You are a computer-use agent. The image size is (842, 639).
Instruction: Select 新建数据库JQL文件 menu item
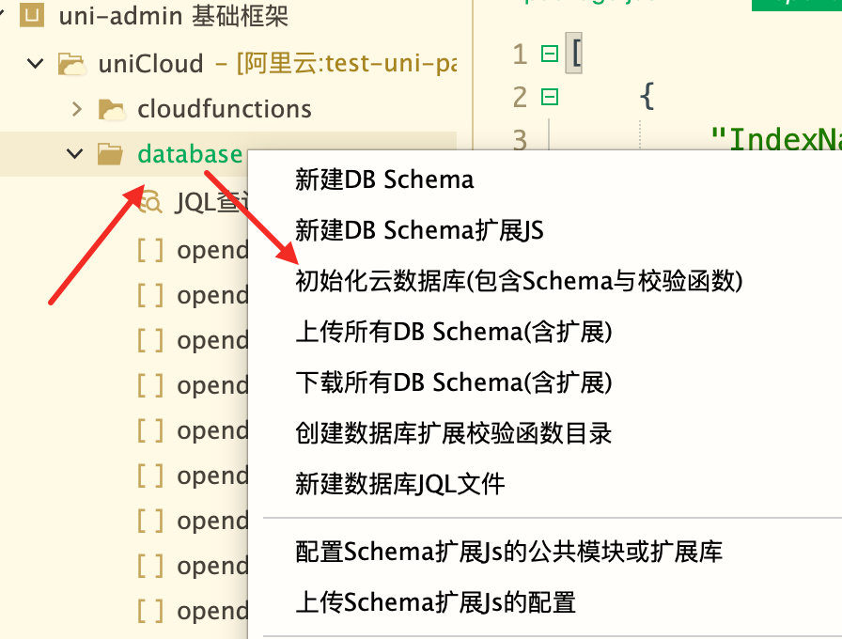click(x=400, y=484)
